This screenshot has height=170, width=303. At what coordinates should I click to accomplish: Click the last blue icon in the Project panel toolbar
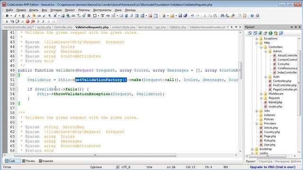[x=281, y=33]
